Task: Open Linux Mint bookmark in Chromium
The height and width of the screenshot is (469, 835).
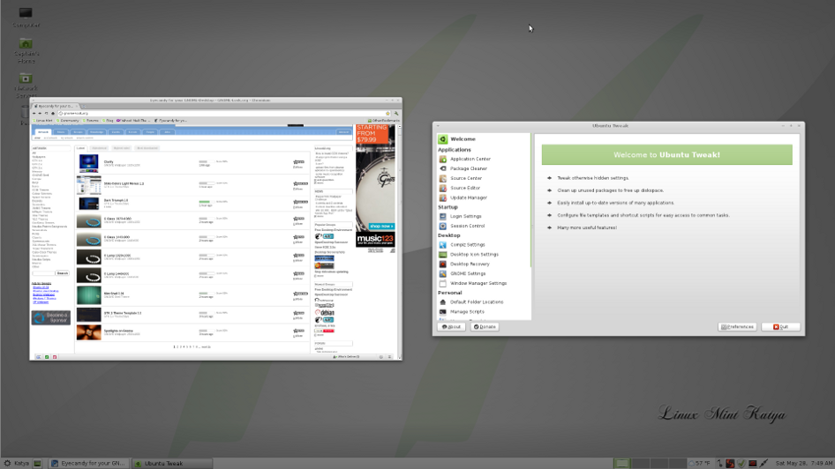Action: pos(42,121)
